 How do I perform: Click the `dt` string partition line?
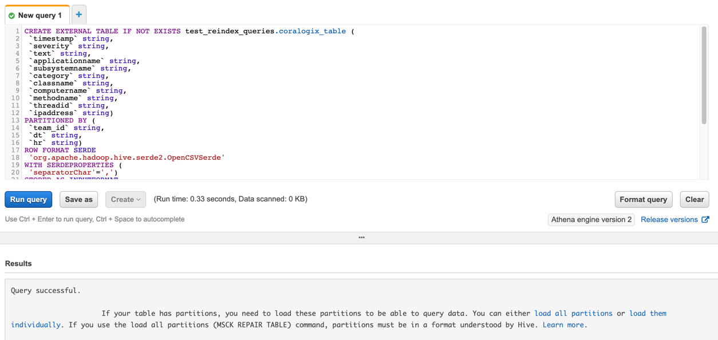(x=56, y=135)
